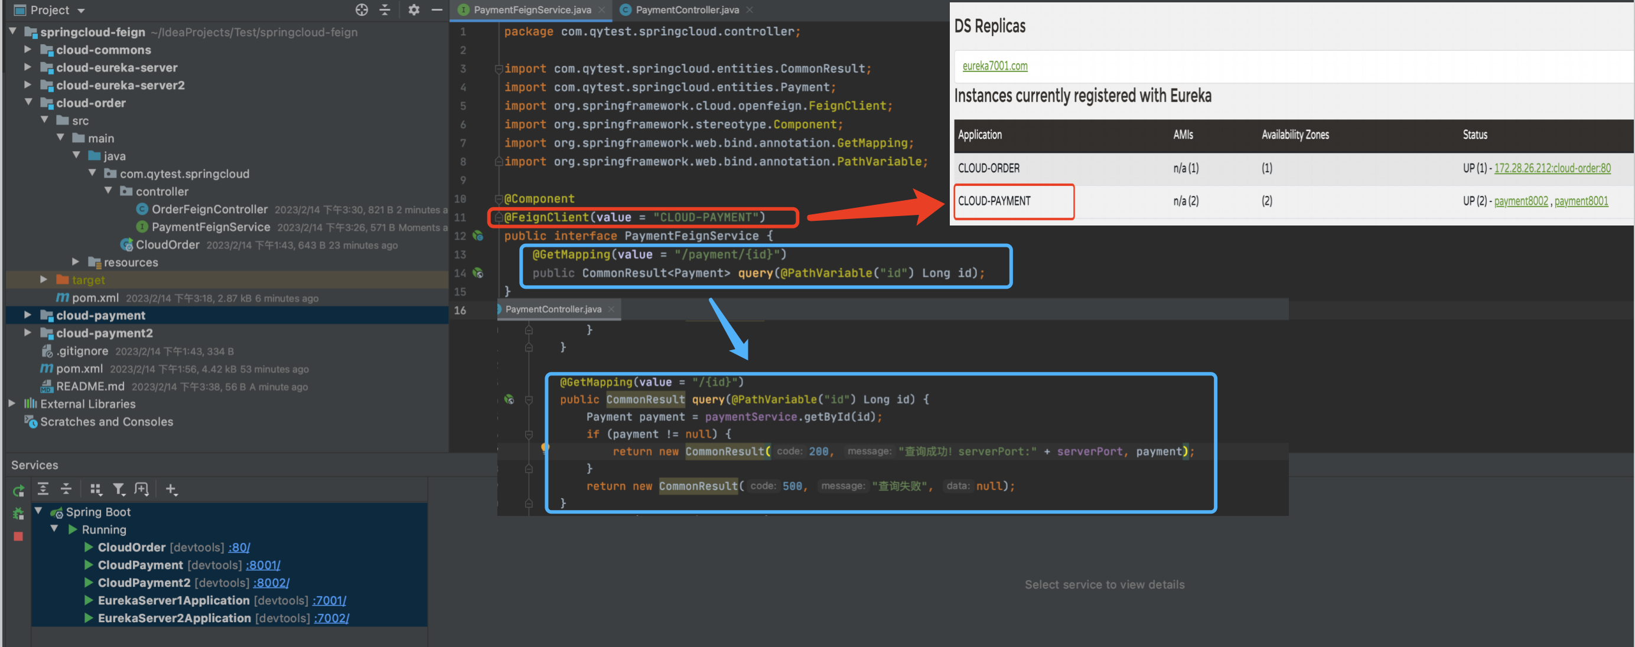1635x647 pixels.
Task: Open eureka7001.com replica link
Action: tap(995, 66)
